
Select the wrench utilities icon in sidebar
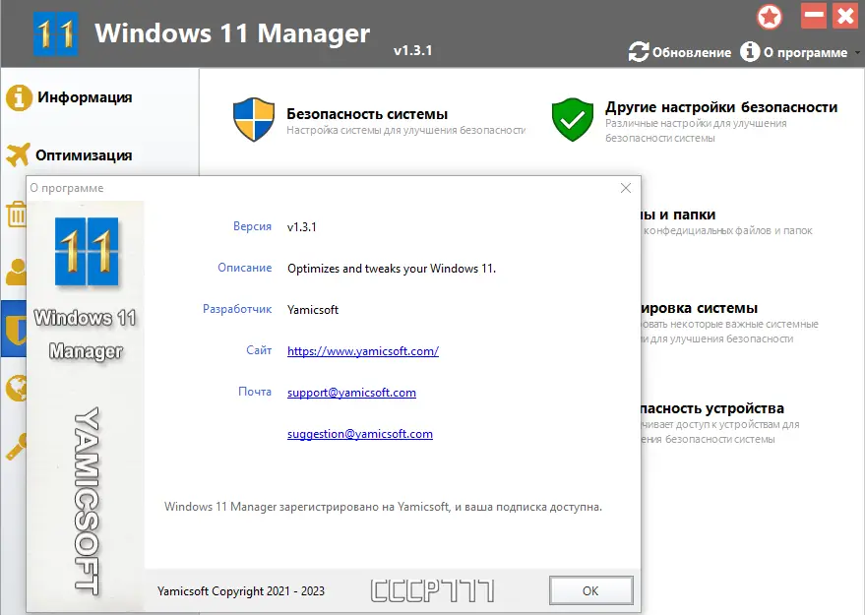[x=18, y=448]
